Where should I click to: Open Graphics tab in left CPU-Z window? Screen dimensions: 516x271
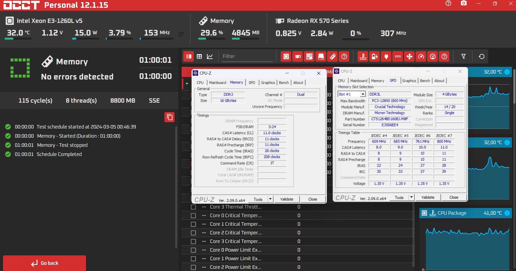pos(268,83)
